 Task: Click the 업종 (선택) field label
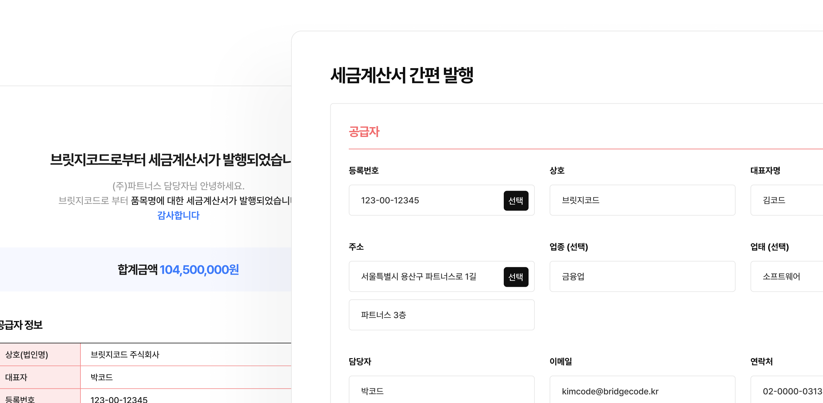pos(569,247)
